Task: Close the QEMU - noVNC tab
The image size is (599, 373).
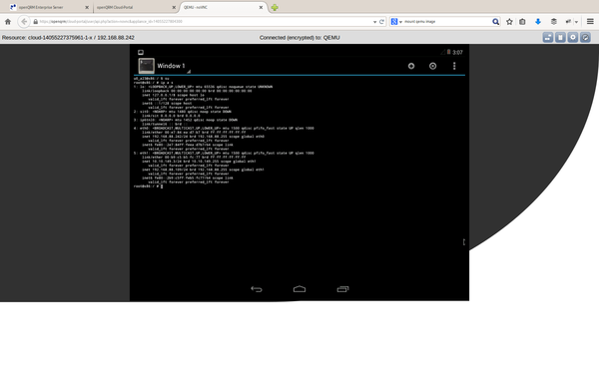Action: point(261,7)
